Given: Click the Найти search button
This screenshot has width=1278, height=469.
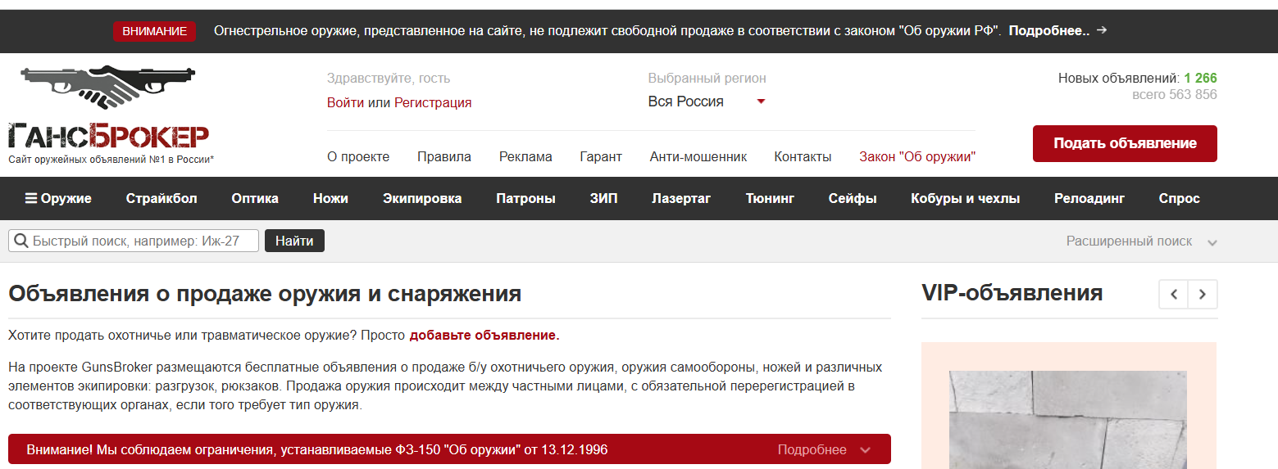Looking at the screenshot, I should (294, 241).
